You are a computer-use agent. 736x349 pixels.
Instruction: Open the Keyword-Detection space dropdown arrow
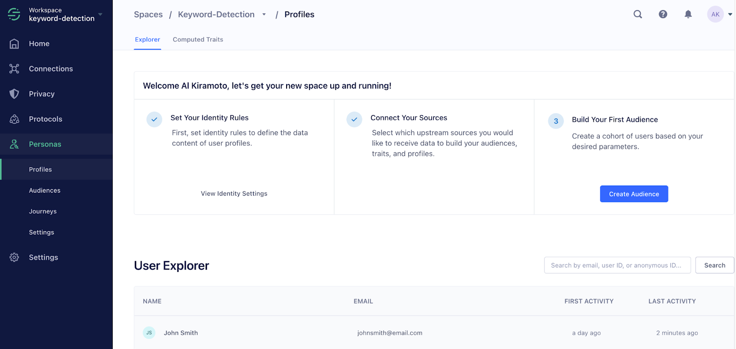(x=264, y=14)
